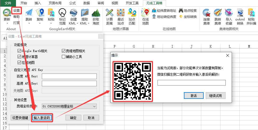The height and width of the screenshot is (130, 258).
Task: Expand the 创建KML dropdown arrow
Action: click(77, 23)
